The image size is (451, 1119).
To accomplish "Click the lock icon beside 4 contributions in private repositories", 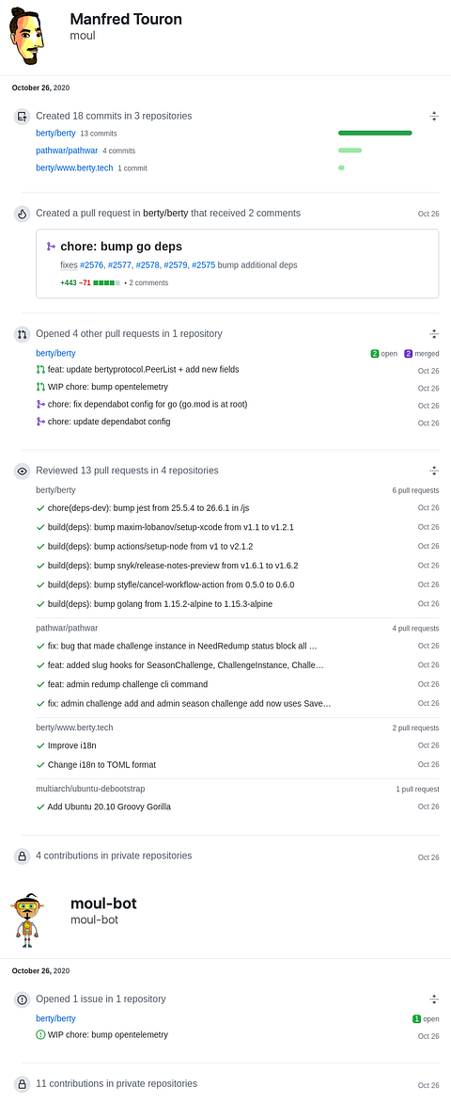I will point(23,855).
